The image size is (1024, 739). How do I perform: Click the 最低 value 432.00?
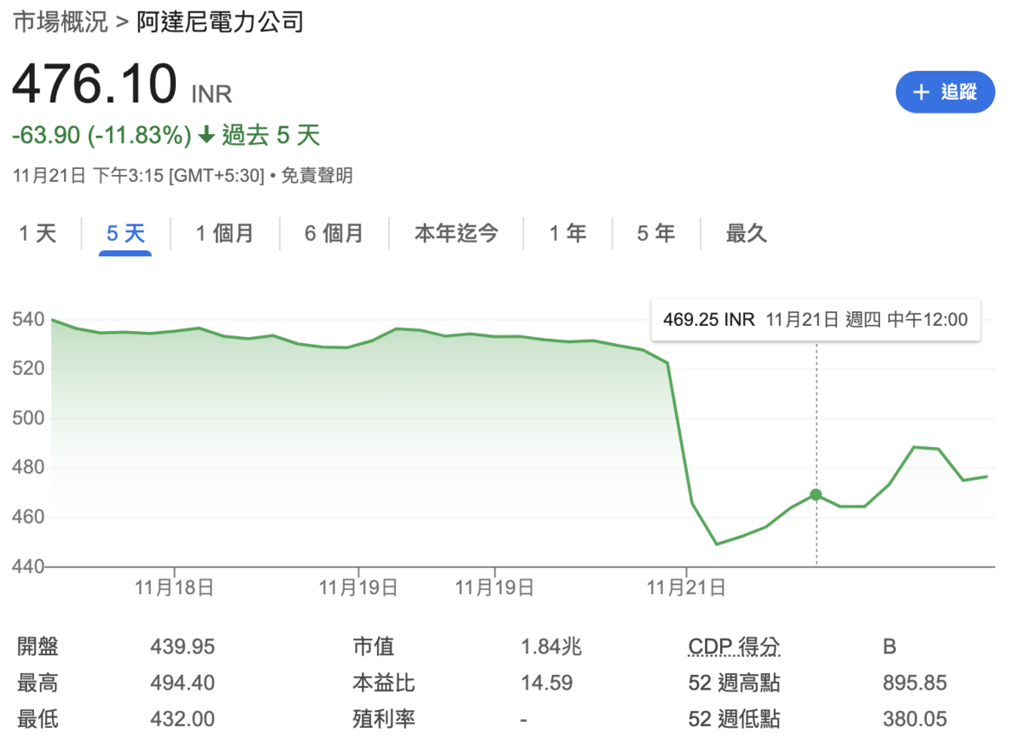click(x=183, y=719)
